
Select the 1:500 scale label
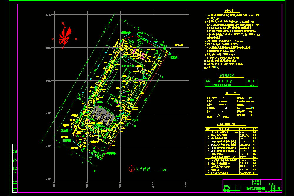163,170
